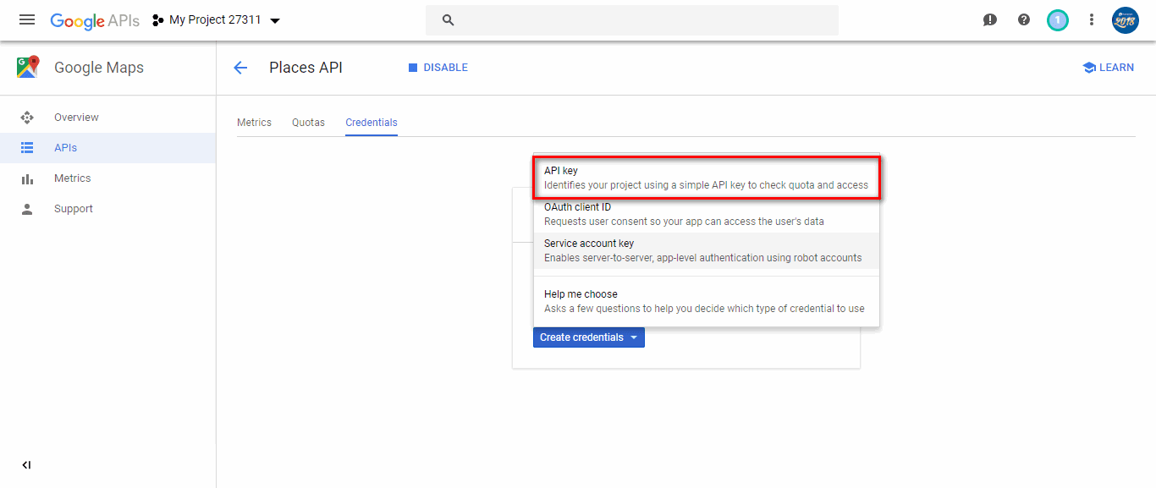Viewport: 1156px width, 488px height.
Task: Click the Support person icon
Action: 27,209
